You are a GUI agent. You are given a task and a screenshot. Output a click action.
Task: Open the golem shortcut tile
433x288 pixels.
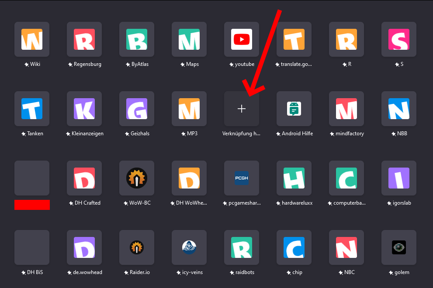point(399,247)
